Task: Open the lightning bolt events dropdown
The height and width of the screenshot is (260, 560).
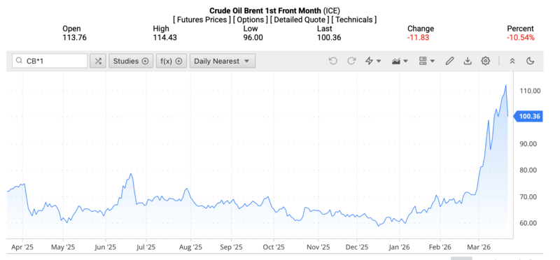Action: click(373, 61)
